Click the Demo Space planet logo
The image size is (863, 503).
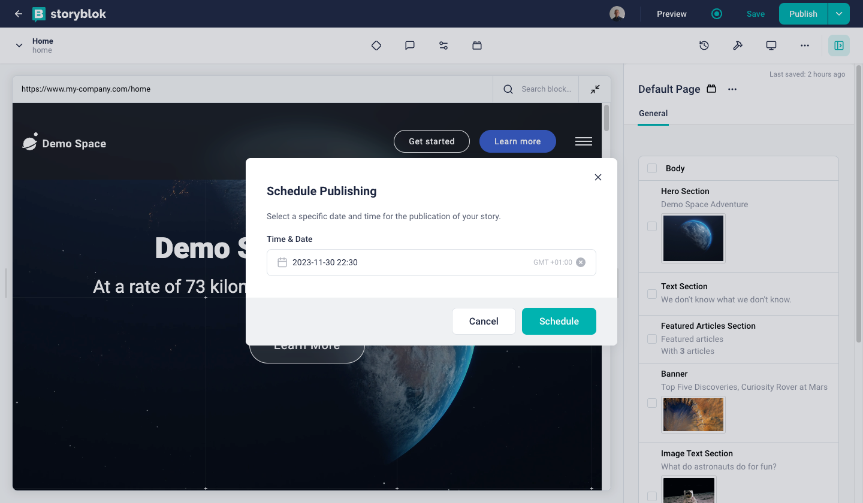click(30, 141)
